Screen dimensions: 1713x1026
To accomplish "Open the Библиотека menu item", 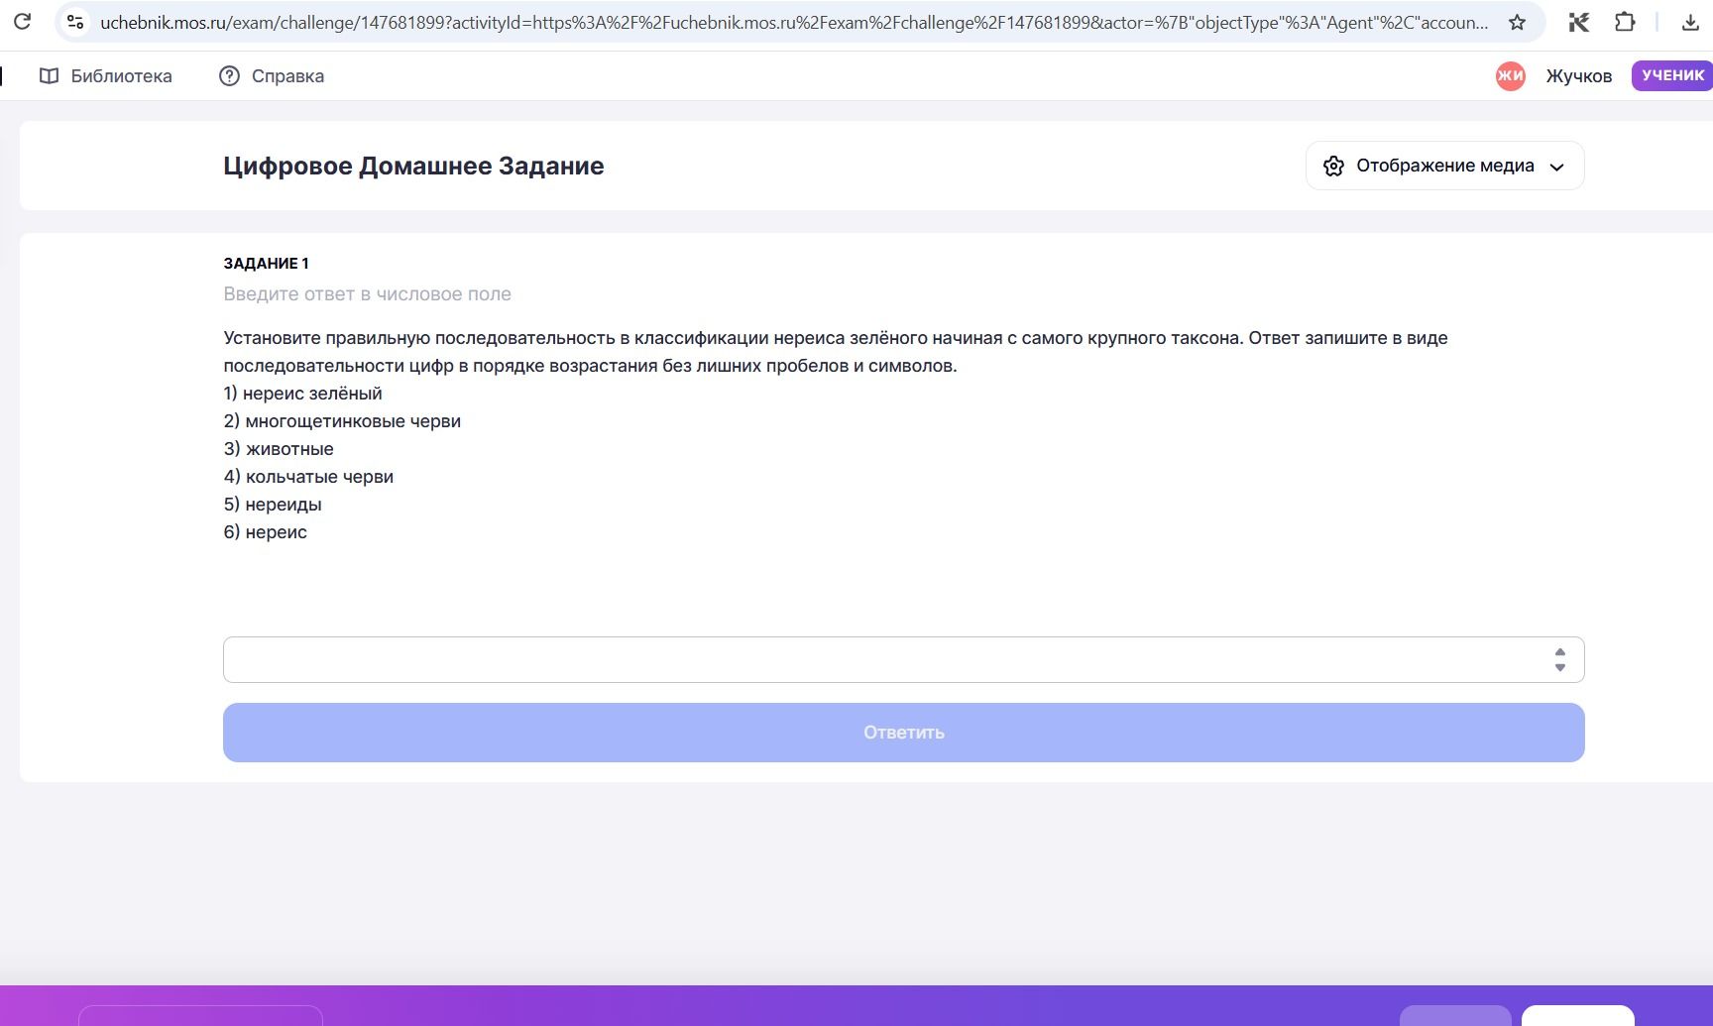I will click(x=105, y=76).
